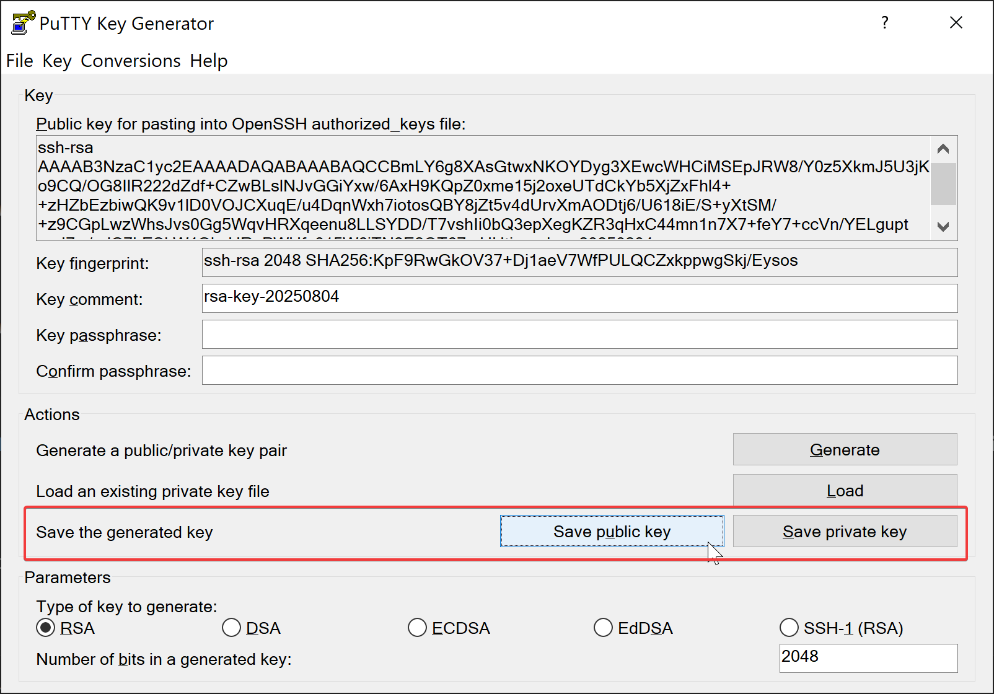Click Save private key button
Image resolution: width=994 pixels, height=694 pixels.
point(845,531)
